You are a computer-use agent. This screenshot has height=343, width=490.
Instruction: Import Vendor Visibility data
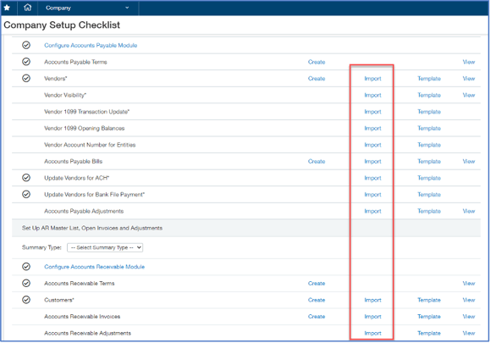click(x=373, y=95)
